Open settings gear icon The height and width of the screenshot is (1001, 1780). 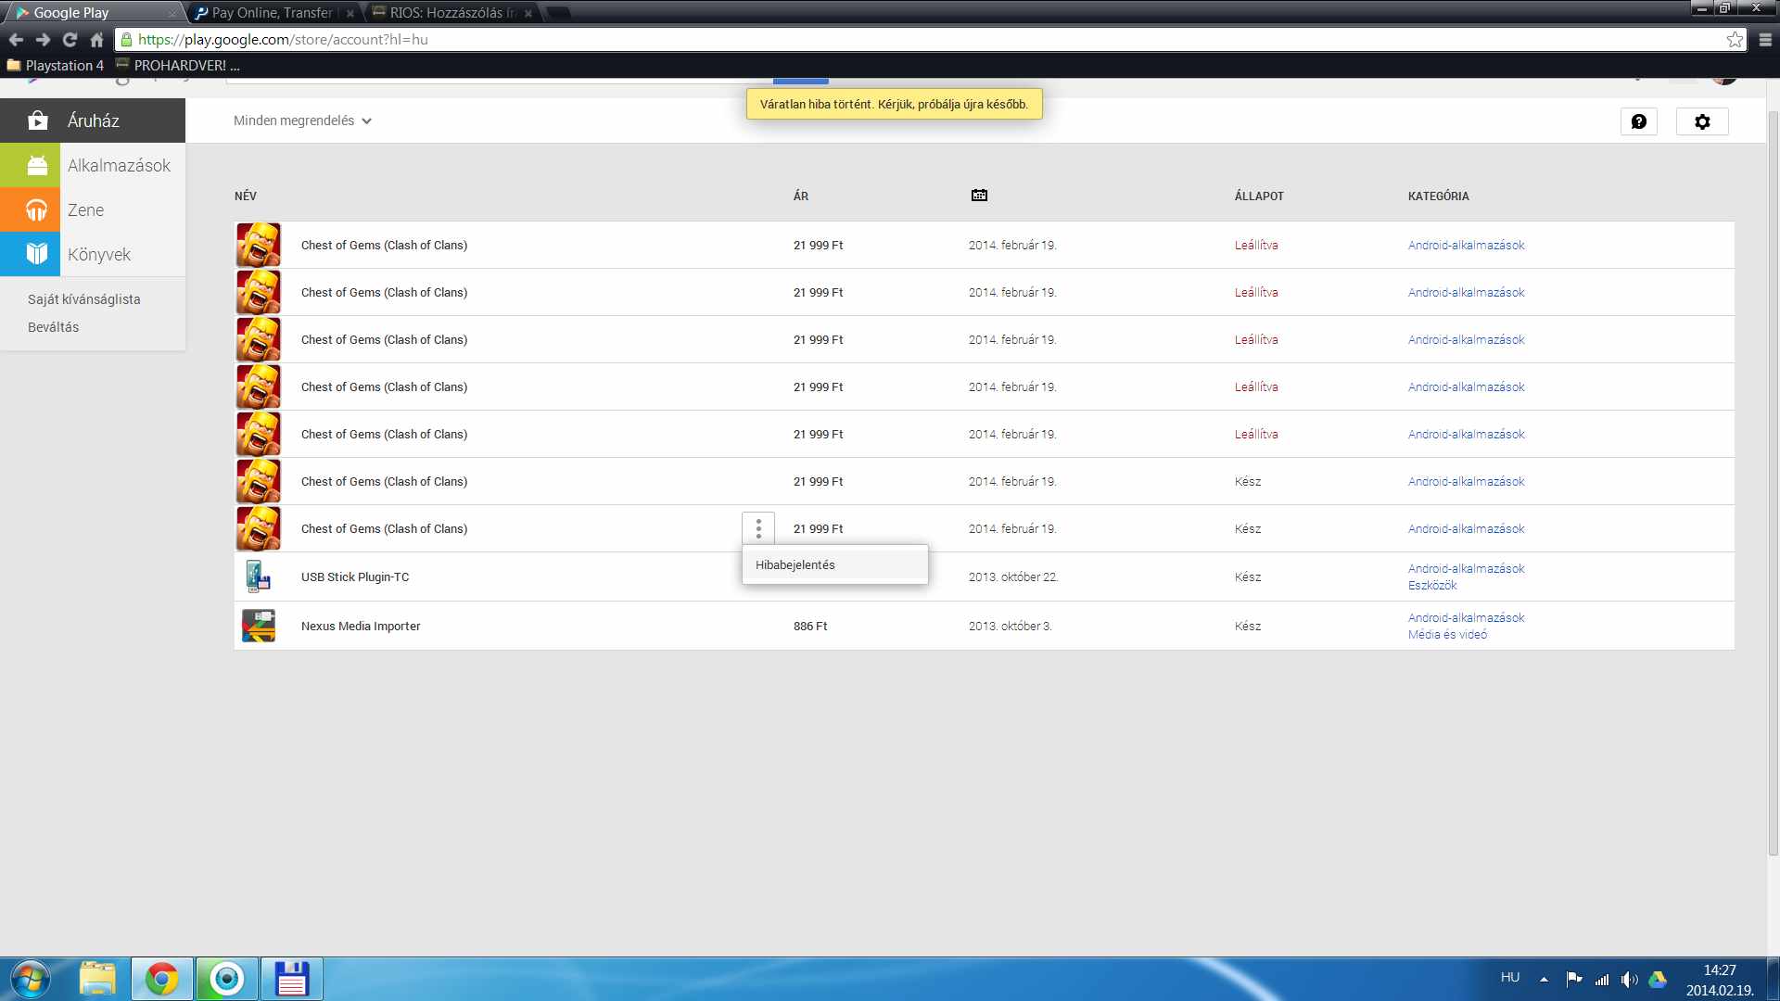click(x=1701, y=121)
